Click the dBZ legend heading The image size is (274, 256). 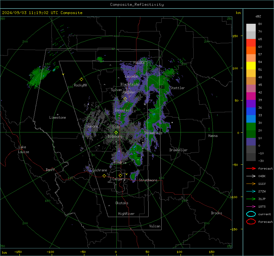point(258,16)
